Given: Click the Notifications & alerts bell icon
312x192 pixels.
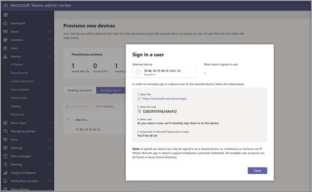Looking at the screenshot, I should [5, 181].
